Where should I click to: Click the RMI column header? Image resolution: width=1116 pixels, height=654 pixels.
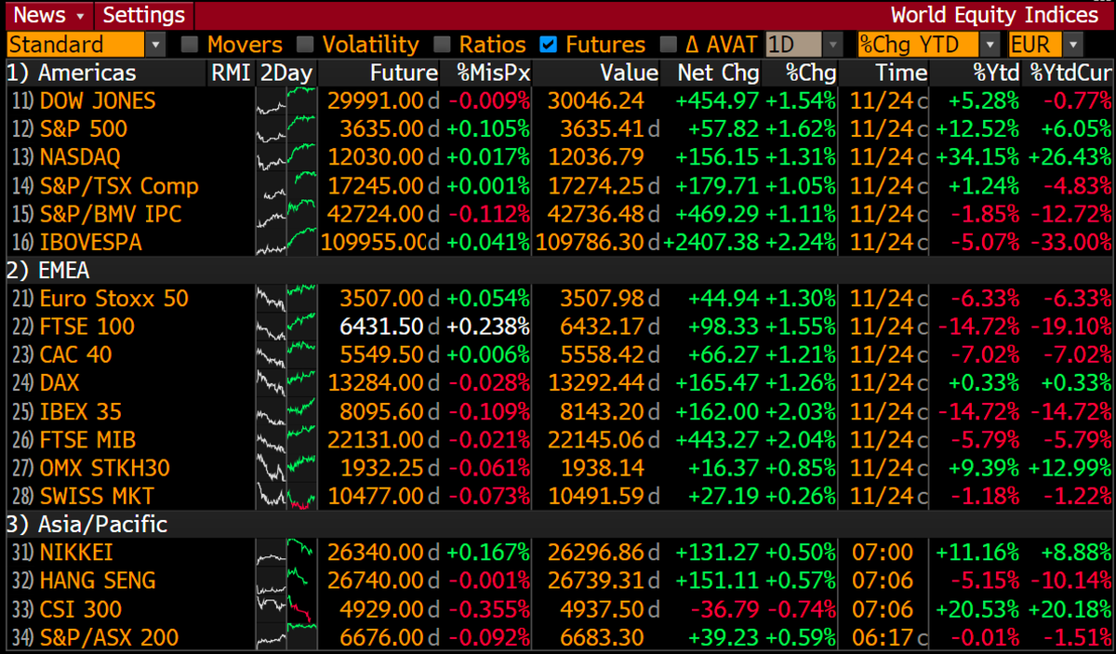coord(230,73)
